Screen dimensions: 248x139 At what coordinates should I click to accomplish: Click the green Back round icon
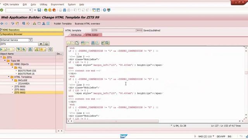pyautogui.click(x=46, y=10)
